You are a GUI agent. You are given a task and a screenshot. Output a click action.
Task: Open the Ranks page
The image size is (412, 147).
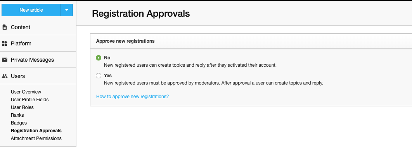[17, 115]
